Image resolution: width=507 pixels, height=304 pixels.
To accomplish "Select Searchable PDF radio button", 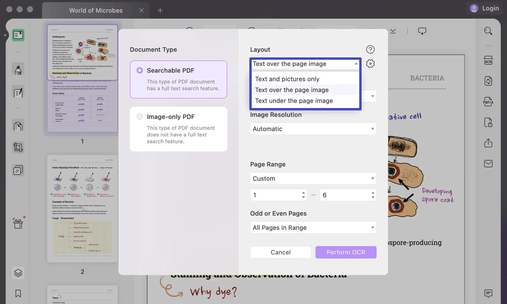I will (x=139, y=70).
